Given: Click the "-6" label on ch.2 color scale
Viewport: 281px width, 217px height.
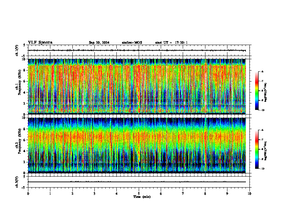Looking at the screenshot, I should point(262,130).
